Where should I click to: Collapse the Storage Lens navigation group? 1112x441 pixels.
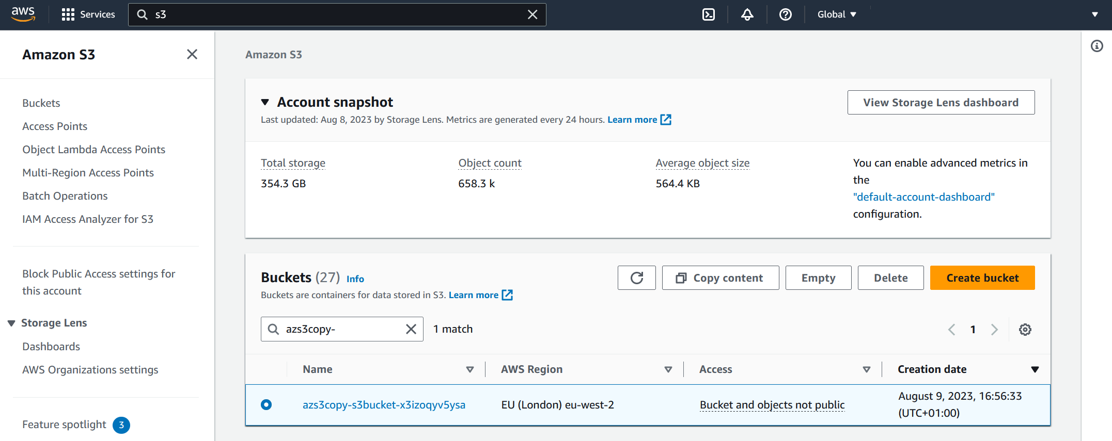point(11,323)
